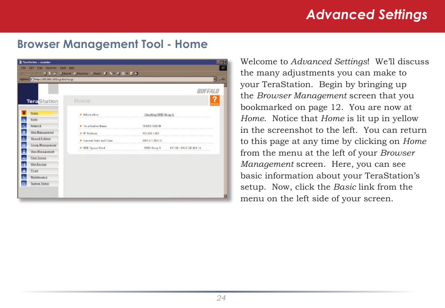Open the orange question-mark Manual icon
This screenshot has height=308, width=445.
point(215,100)
